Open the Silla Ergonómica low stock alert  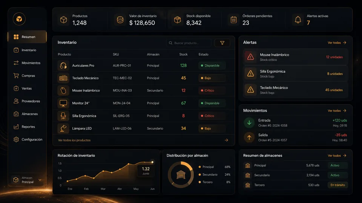tap(296, 74)
